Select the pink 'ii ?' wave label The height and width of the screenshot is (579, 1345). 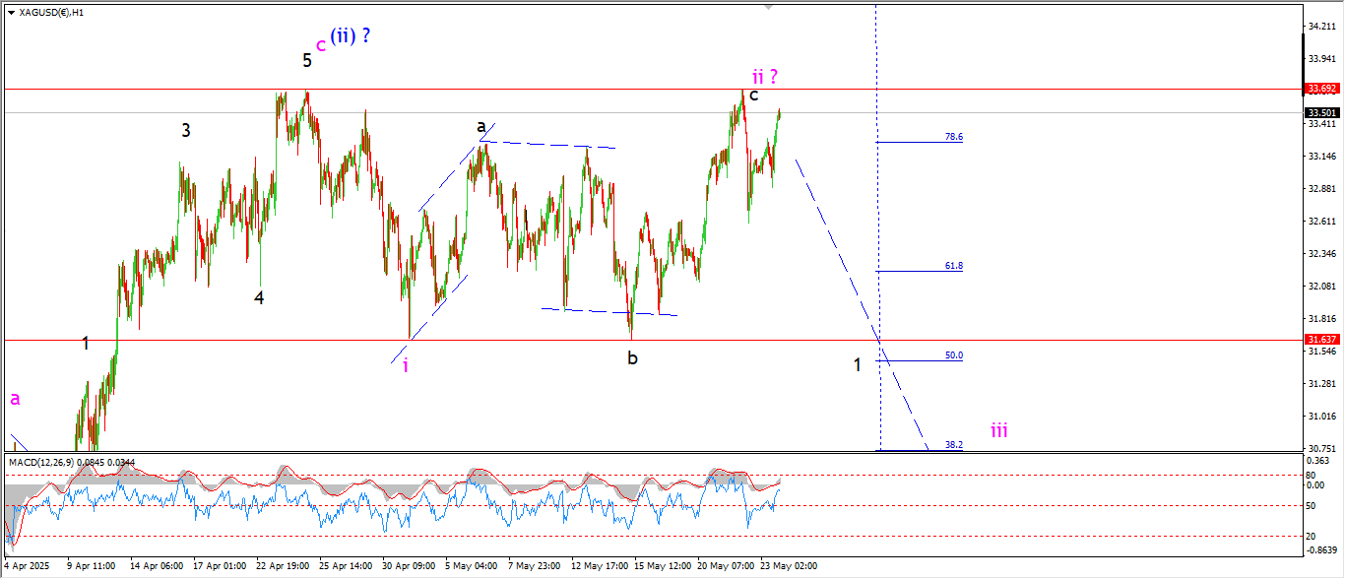[766, 76]
